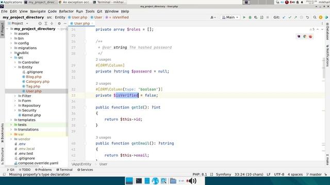Open Project panel gear settings
The image size is (330, 185).
click(x=59, y=24)
